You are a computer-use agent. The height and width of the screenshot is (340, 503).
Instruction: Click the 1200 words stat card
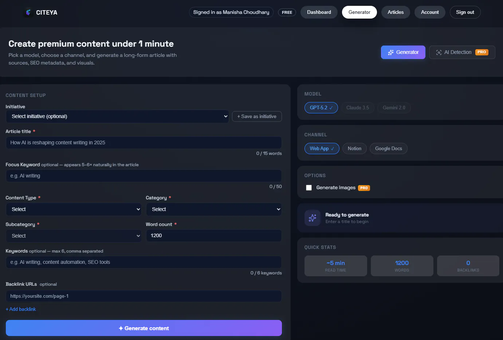pos(402,266)
